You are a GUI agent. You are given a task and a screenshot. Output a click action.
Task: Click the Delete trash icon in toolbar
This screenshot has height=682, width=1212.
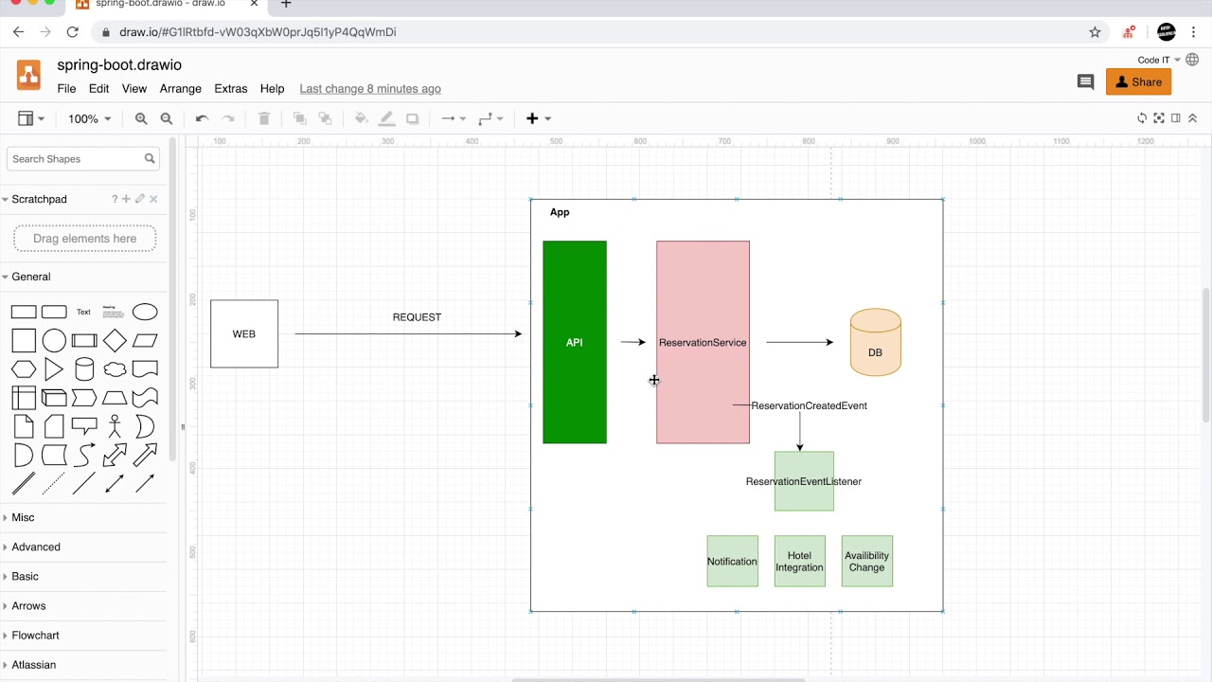point(264,118)
